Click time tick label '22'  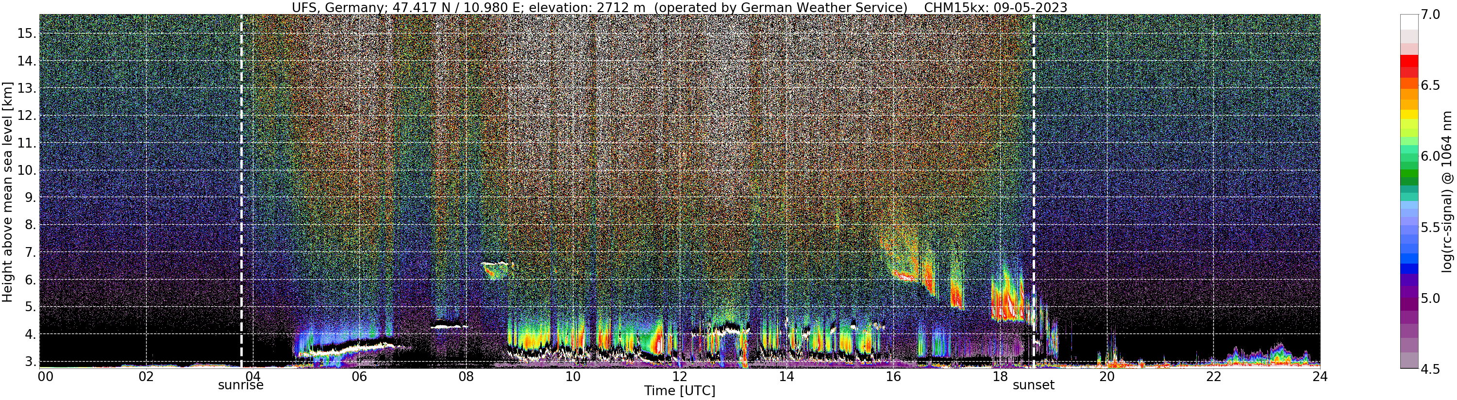coord(1213,376)
